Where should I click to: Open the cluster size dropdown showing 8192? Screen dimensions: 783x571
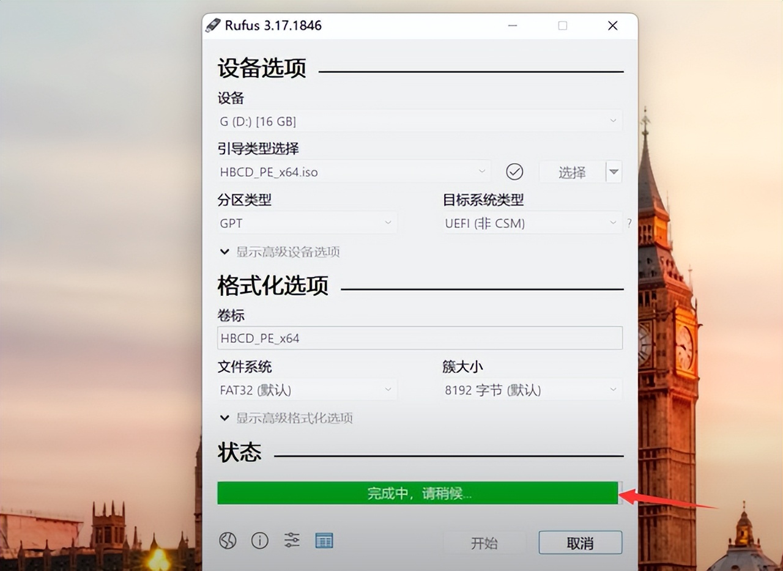(x=531, y=389)
